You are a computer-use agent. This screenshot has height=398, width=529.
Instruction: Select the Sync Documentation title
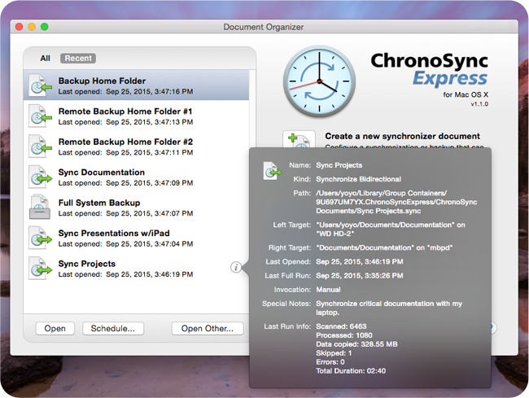102,173
